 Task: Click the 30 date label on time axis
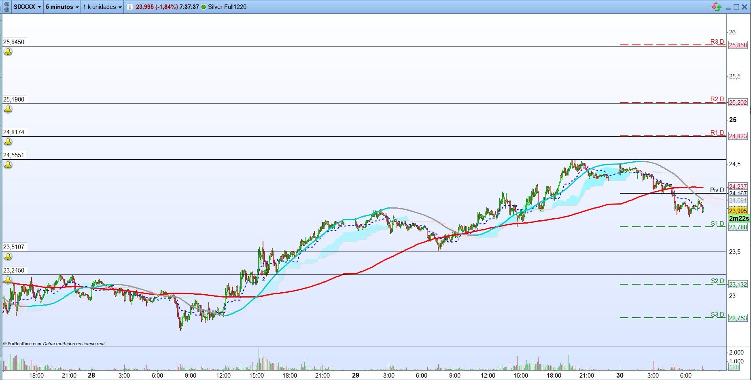click(x=619, y=375)
